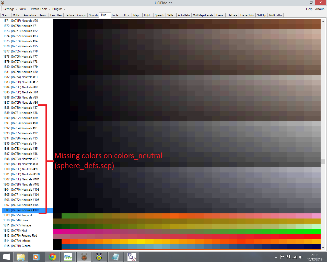Viewport: 327px width, 262px height.
Task: Show hidden tray icons arrow
Action: (x=276, y=257)
